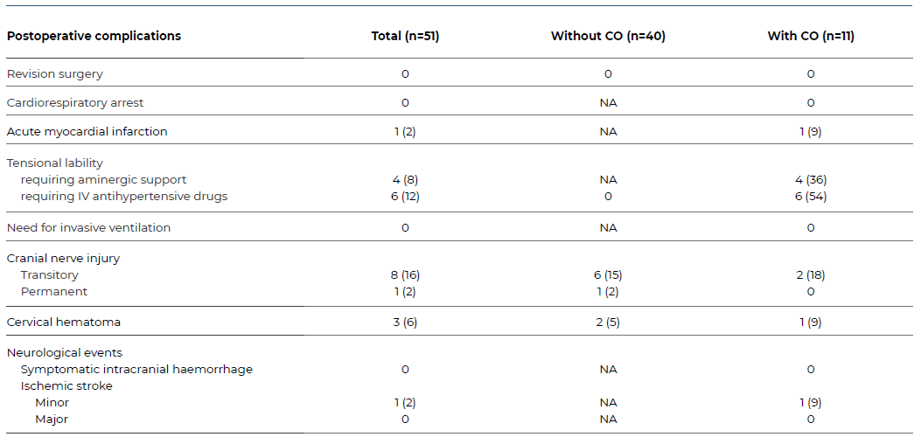Click the "Revision surgery" row label
Image resolution: width=921 pixels, height=437 pixels.
[54, 74]
